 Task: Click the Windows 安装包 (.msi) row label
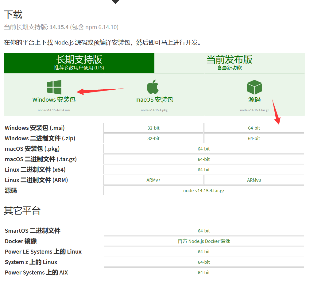pyautogui.click(x=35, y=128)
